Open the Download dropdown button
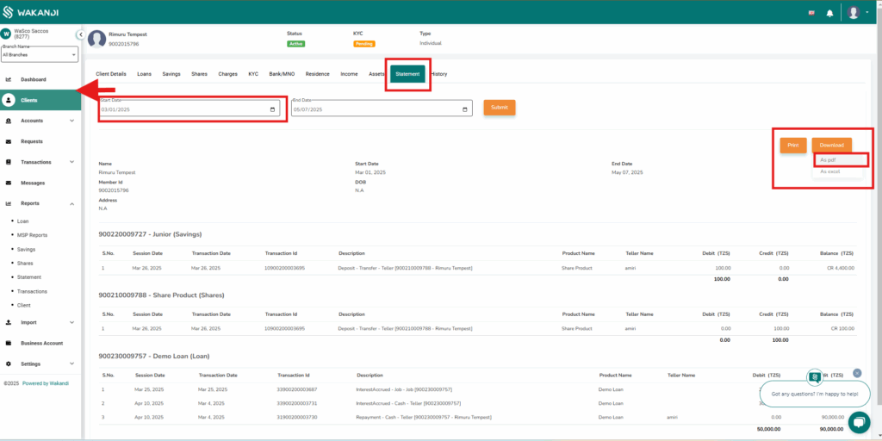The width and height of the screenshot is (882, 441). 831,145
